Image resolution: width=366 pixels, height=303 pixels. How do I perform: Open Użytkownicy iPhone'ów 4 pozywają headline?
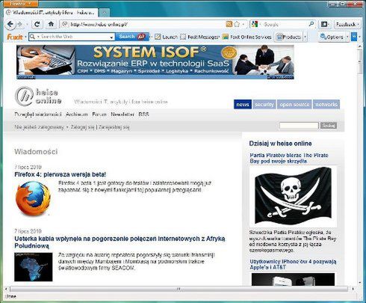293,264
